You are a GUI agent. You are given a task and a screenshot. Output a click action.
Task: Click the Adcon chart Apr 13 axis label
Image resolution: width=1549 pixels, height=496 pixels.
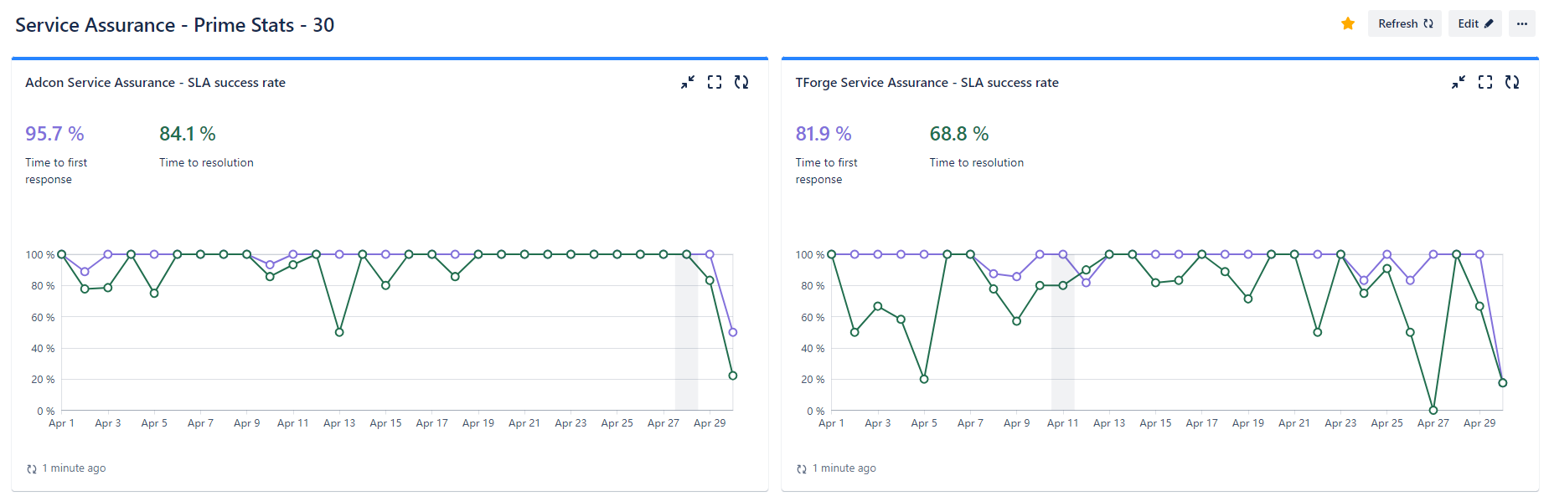pyautogui.click(x=339, y=423)
